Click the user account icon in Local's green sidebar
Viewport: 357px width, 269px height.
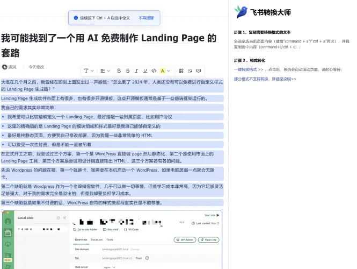pyautogui.click(x=8, y=221)
